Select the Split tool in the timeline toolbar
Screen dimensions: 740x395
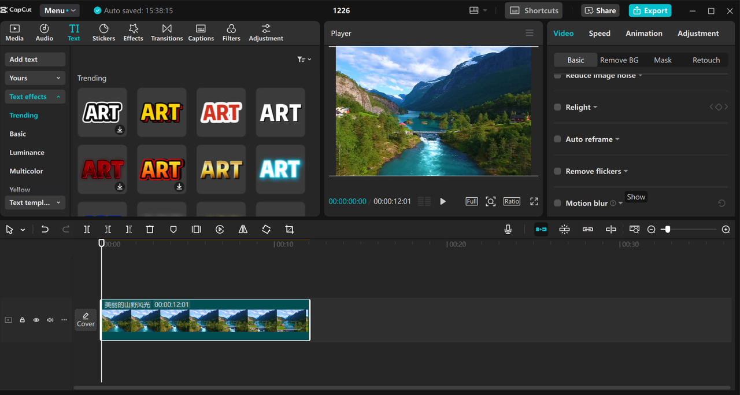click(x=87, y=229)
